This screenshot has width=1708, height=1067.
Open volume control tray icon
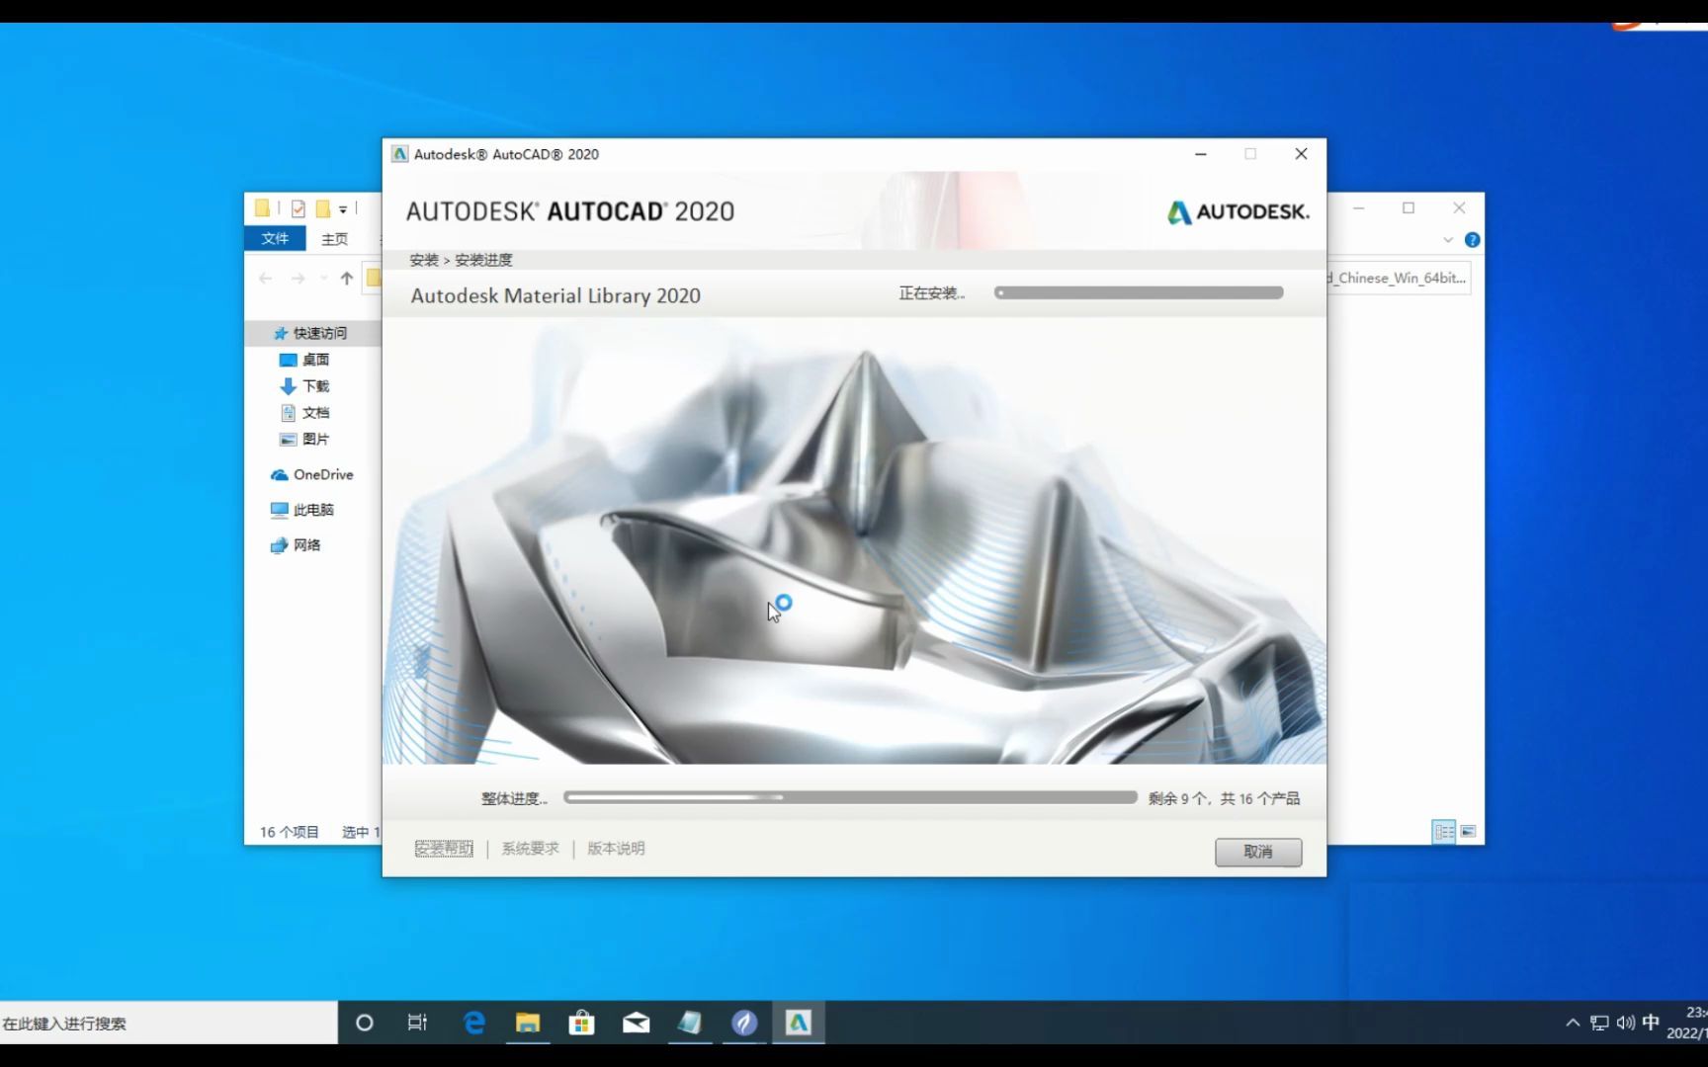click(1625, 1024)
